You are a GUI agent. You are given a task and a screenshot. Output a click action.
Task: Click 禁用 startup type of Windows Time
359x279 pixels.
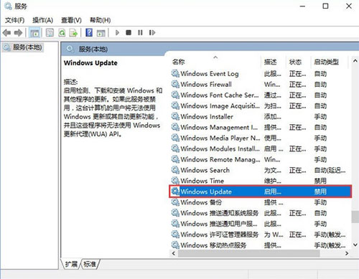[320, 181]
